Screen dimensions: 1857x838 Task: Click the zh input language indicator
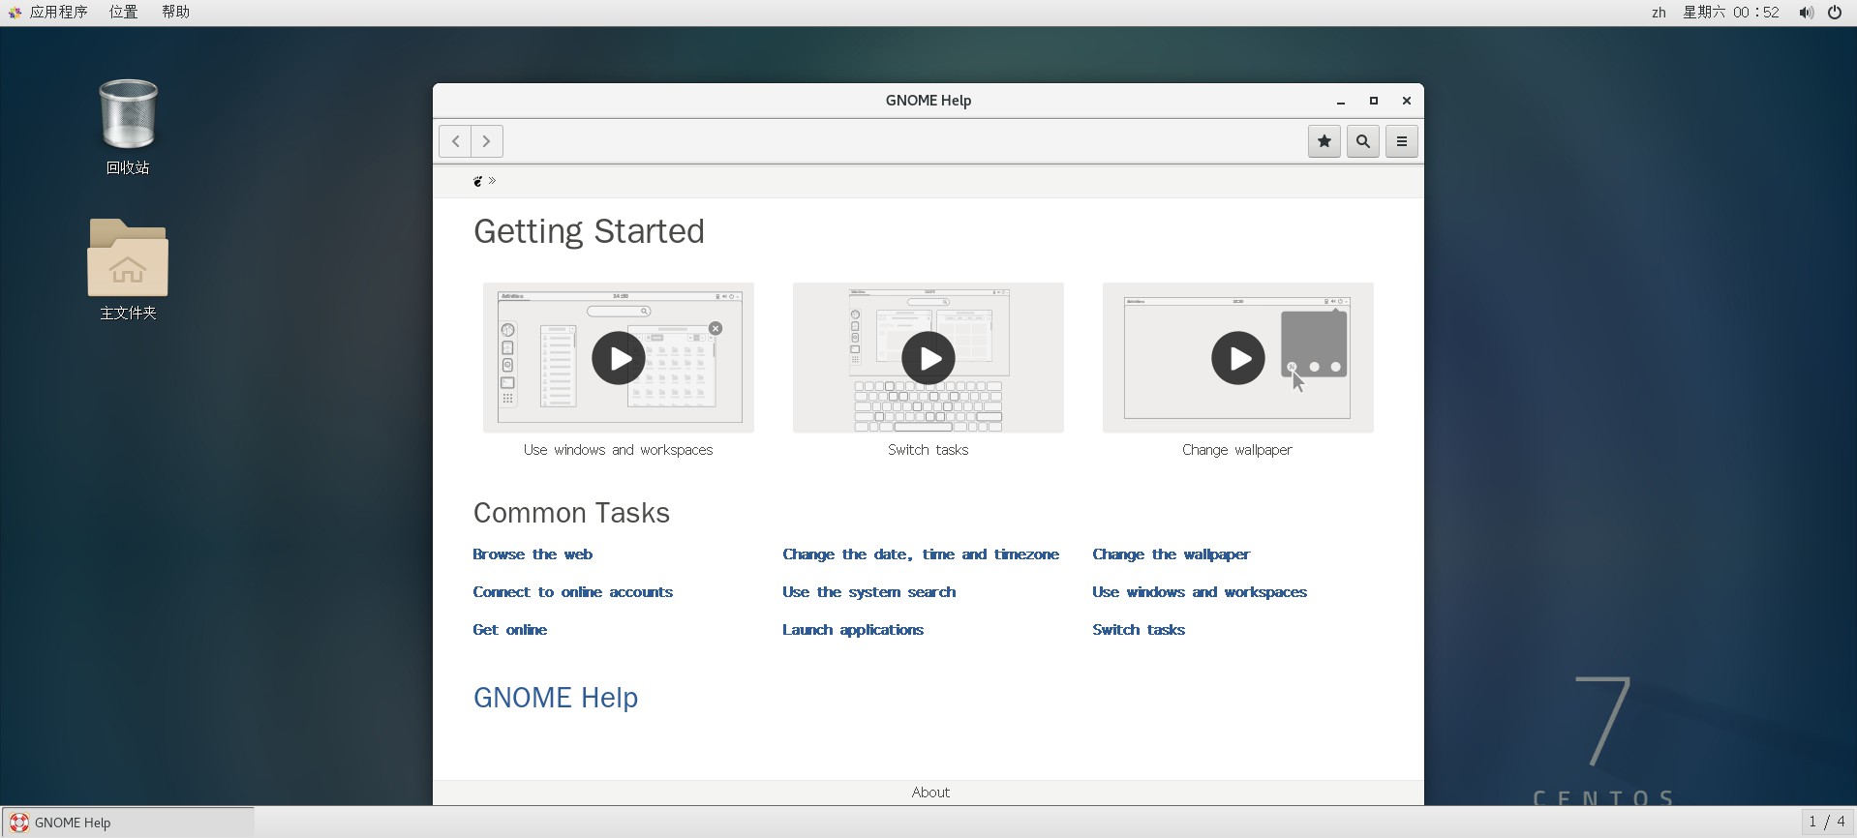pos(1659,13)
